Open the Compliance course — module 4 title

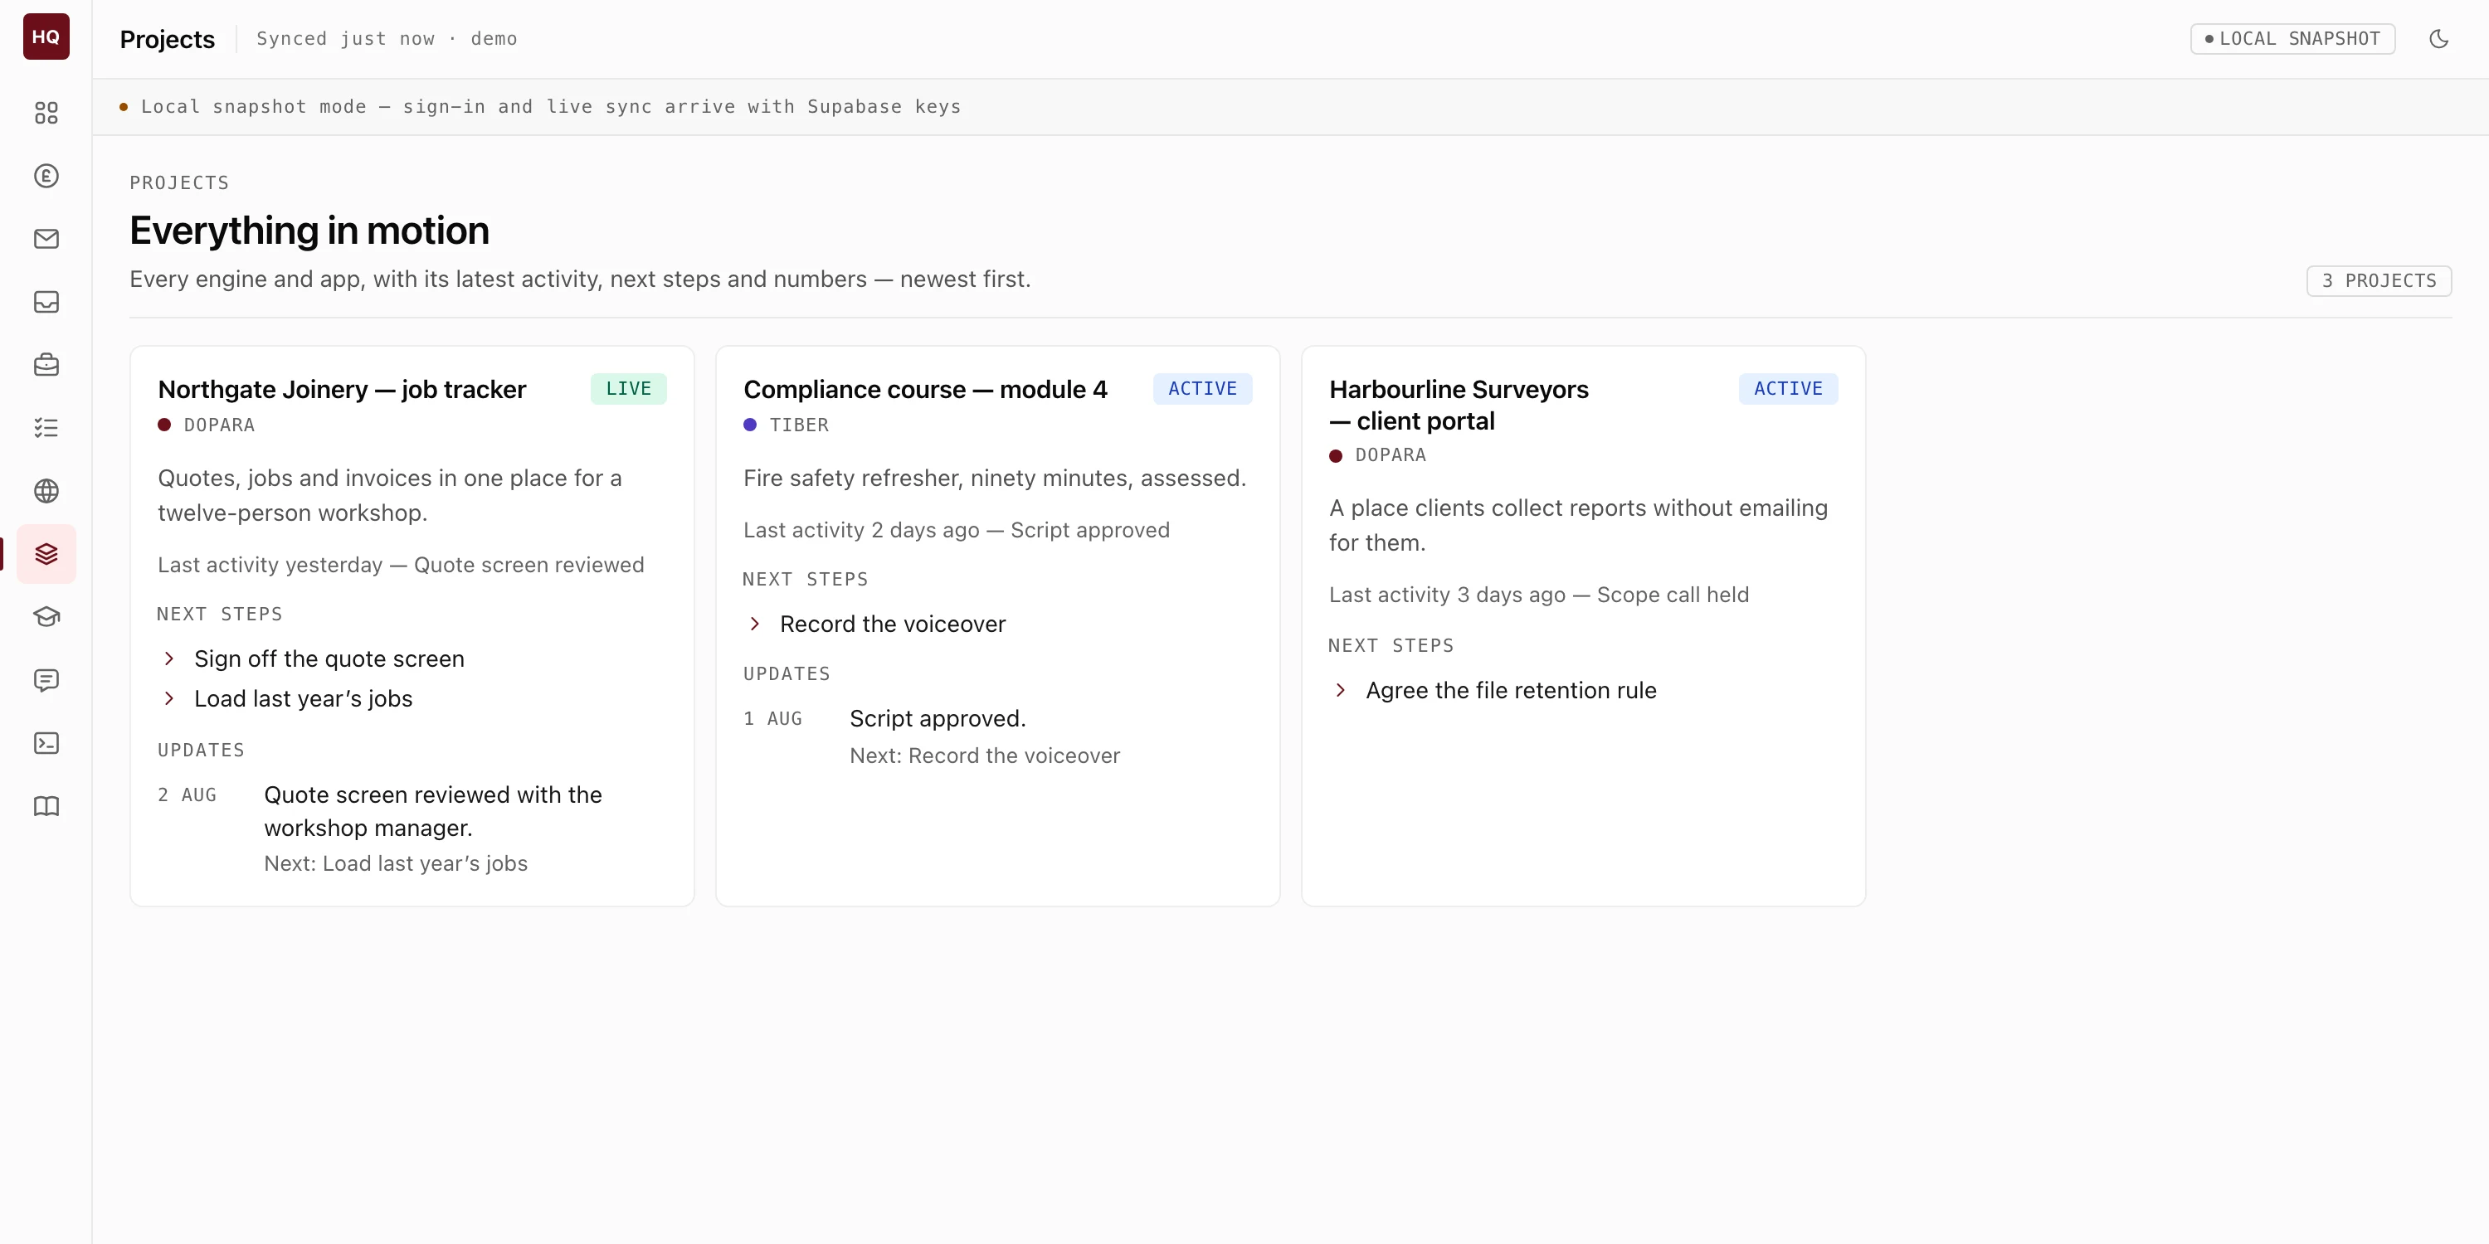[925, 389]
